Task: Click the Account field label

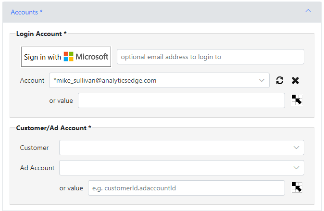Action: coord(32,80)
